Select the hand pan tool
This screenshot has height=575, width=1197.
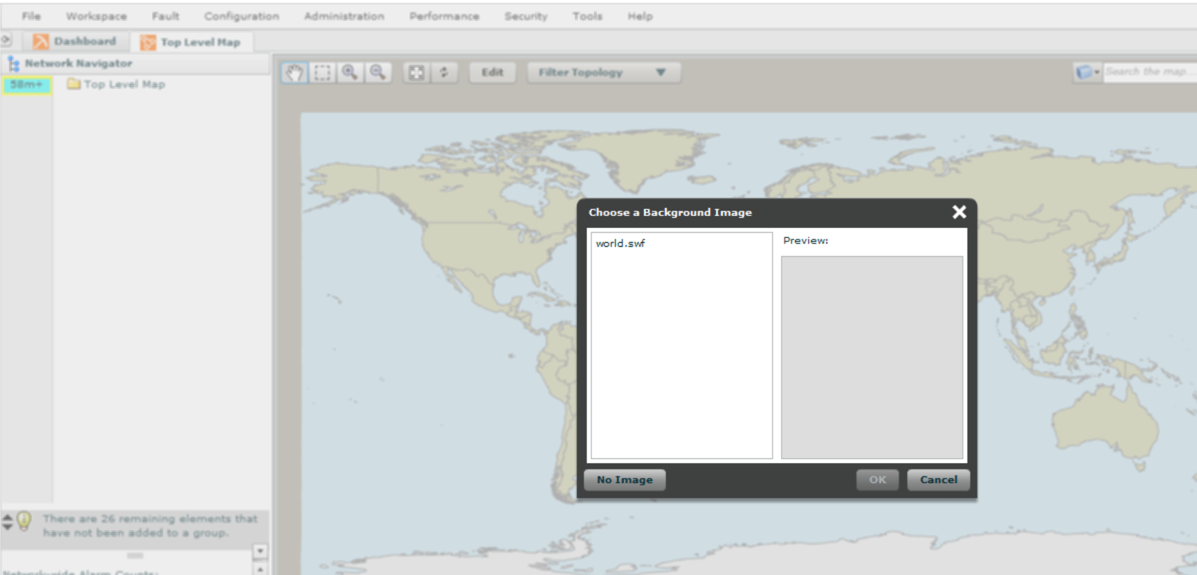(294, 72)
